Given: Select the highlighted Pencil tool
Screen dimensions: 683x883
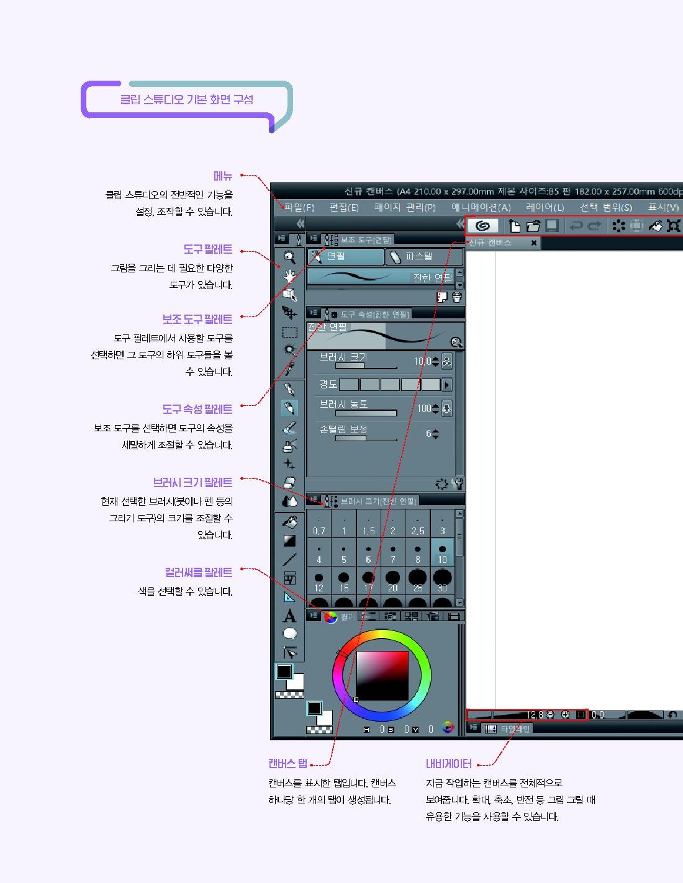Looking at the screenshot, I should (289, 408).
